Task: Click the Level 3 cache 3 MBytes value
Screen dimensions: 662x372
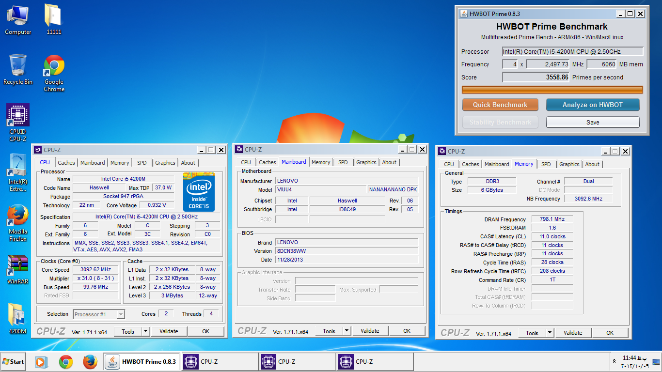Action: [172, 295]
